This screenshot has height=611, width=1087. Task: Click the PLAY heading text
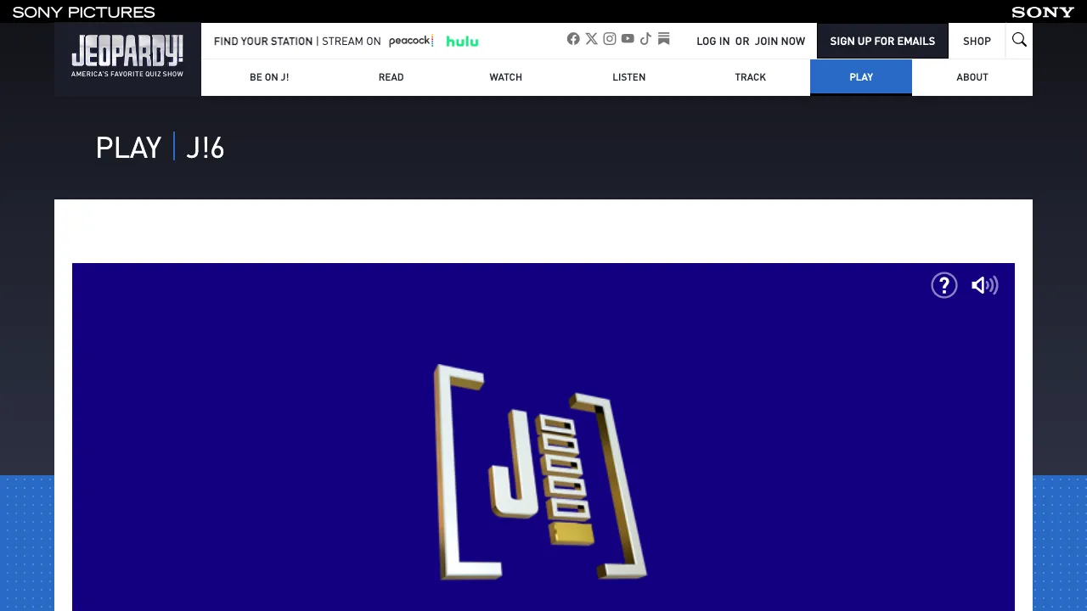128,148
